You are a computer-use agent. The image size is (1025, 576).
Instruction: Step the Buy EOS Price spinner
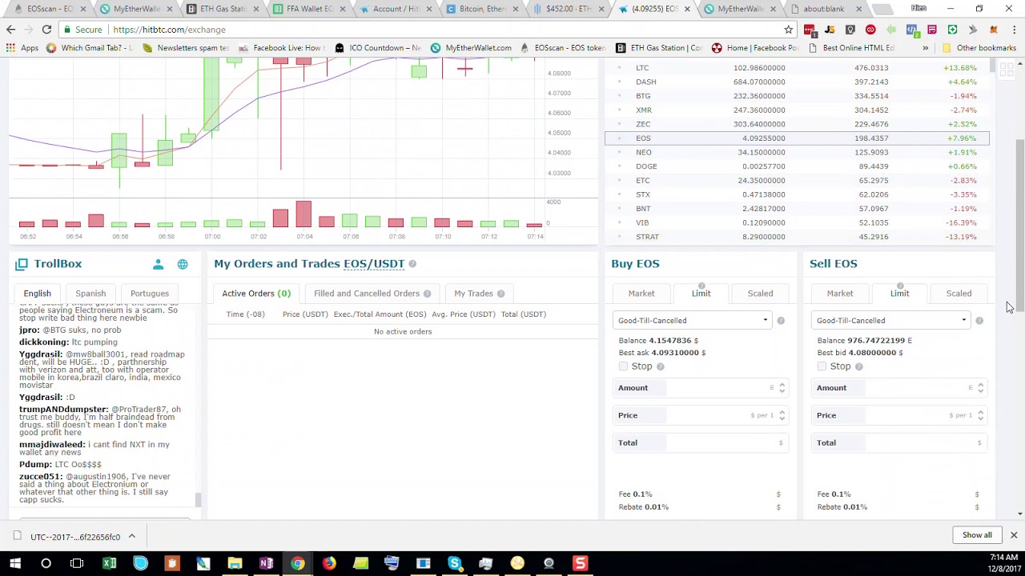click(782, 415)
